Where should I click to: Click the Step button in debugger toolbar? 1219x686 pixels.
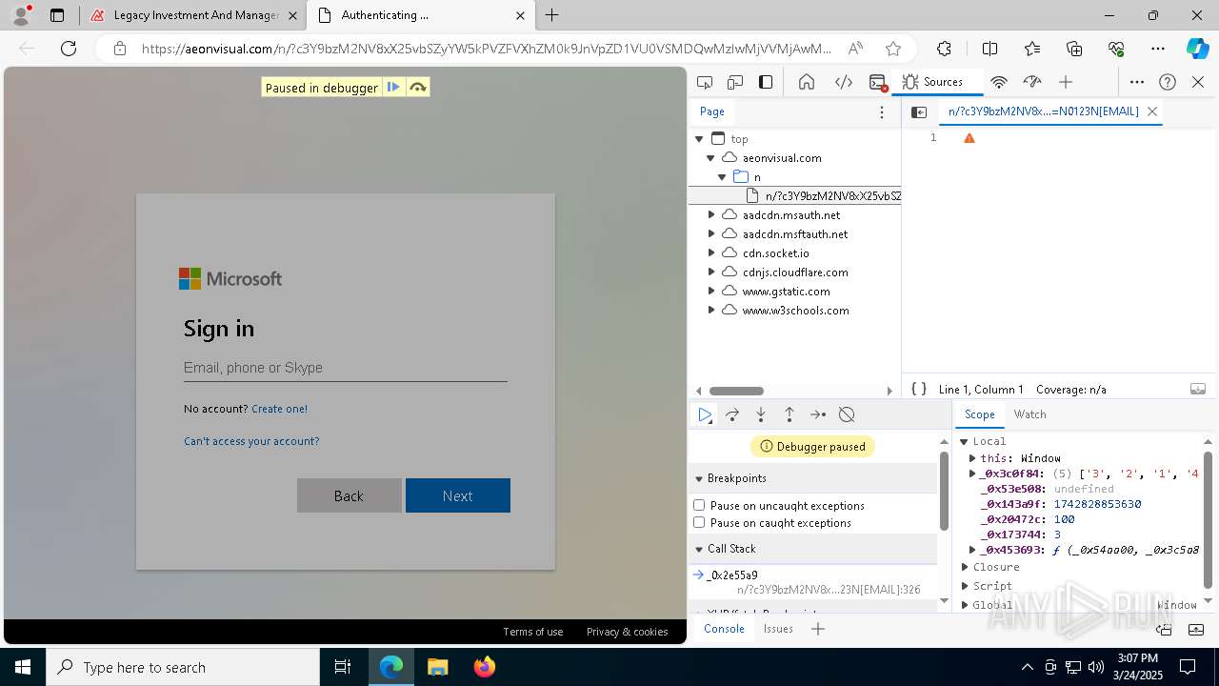coord(818,414)
